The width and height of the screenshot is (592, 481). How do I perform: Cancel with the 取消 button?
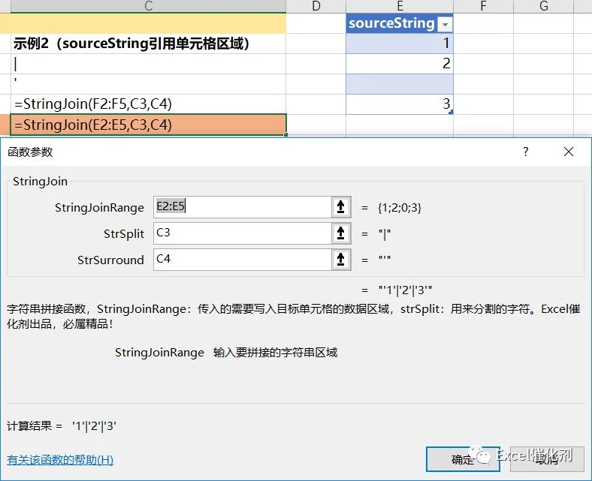coord(547,459)
